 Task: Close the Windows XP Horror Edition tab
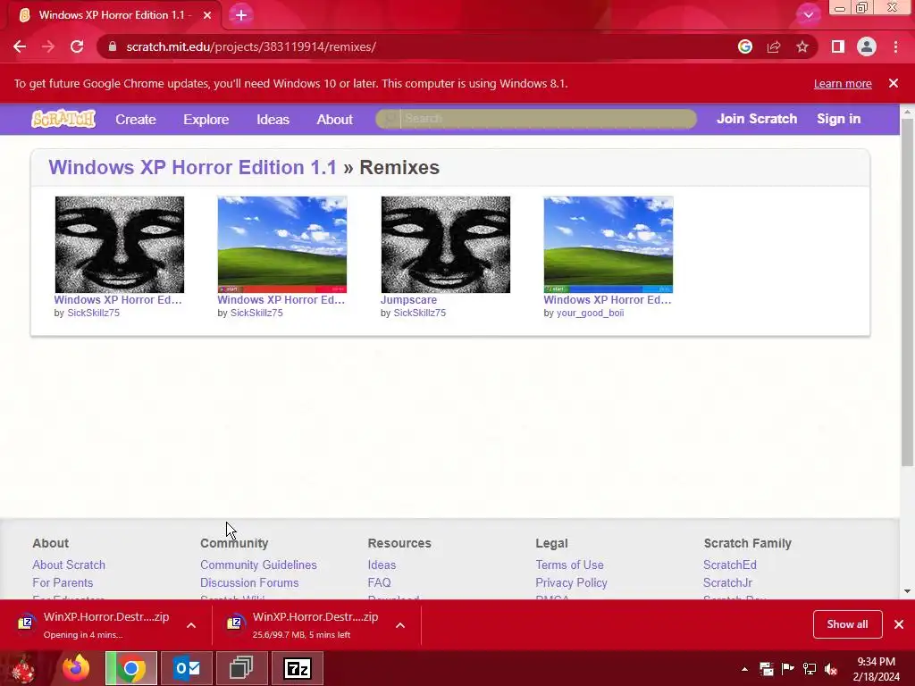click(207, 15)
